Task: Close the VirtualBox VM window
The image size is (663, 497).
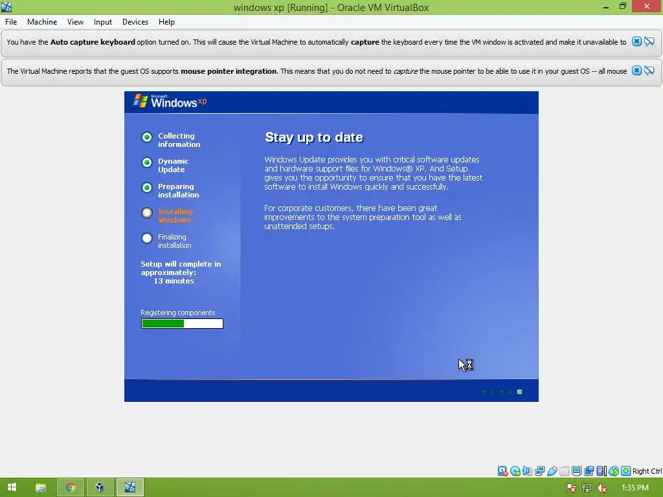Action: tap(647, 6)
